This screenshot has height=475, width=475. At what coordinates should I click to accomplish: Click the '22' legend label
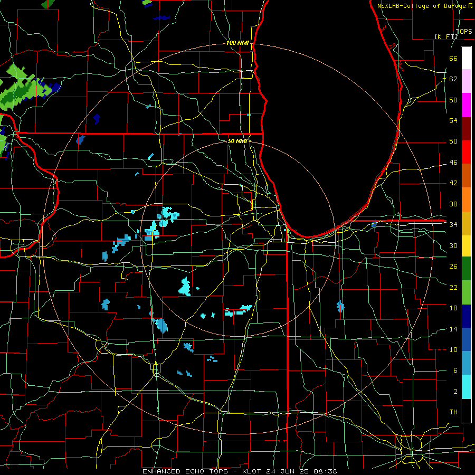click(453, 287)
